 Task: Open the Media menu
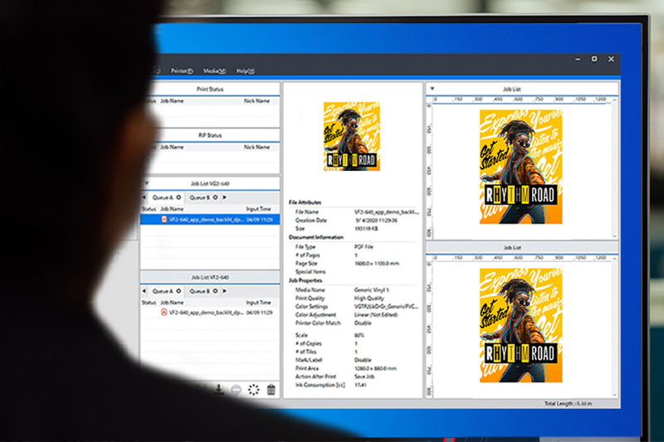pyautogui.click(x=214, y=71)
